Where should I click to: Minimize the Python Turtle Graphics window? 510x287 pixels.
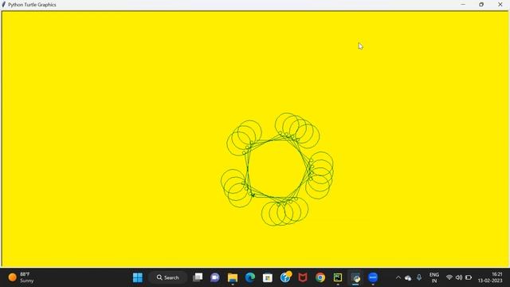click(463, 5)
